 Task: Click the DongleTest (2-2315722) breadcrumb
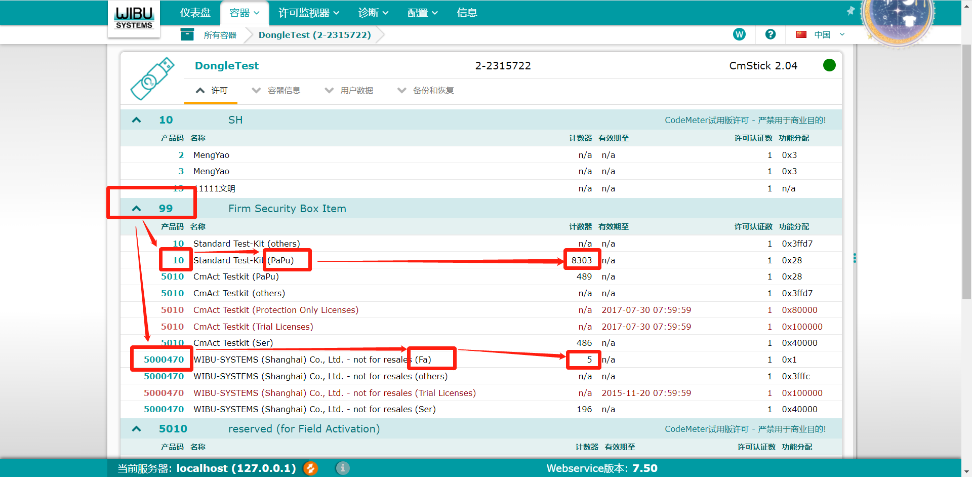(315, 35)
